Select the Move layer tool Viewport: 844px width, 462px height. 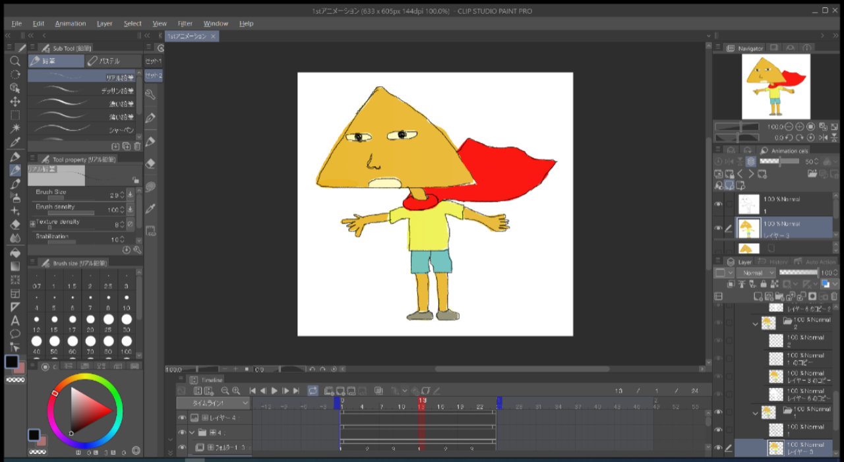click(x=15, y=101)
